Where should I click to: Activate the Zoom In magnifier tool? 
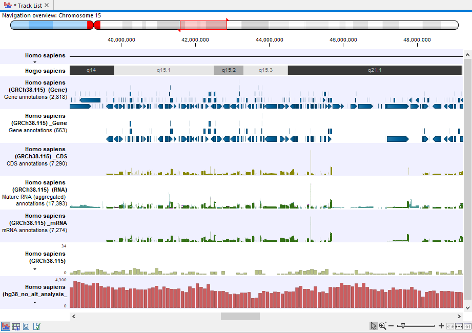382,325
